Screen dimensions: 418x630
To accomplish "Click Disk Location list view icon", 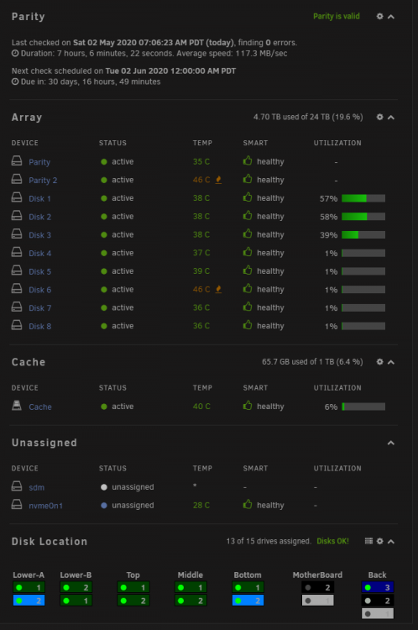I will pos(368,541).
